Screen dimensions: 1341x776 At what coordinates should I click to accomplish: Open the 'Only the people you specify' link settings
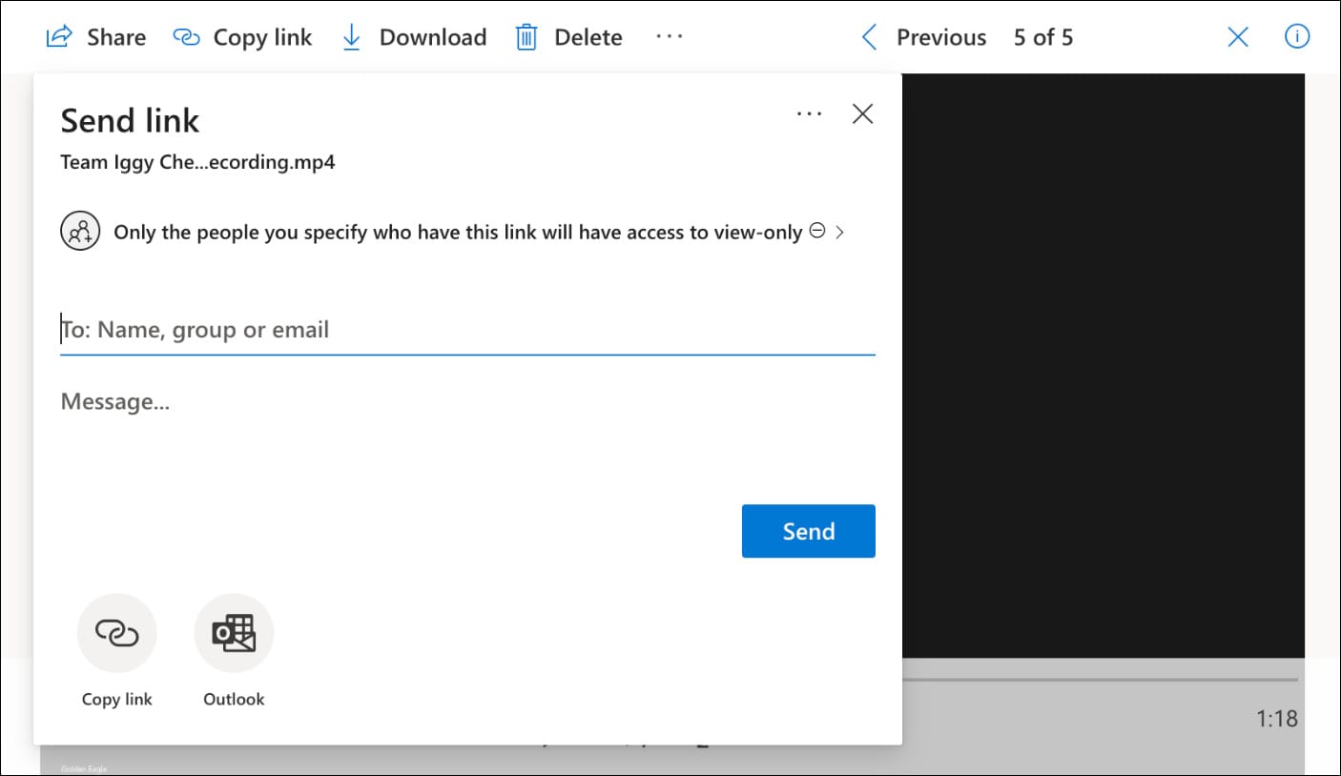tap(457, 233)
